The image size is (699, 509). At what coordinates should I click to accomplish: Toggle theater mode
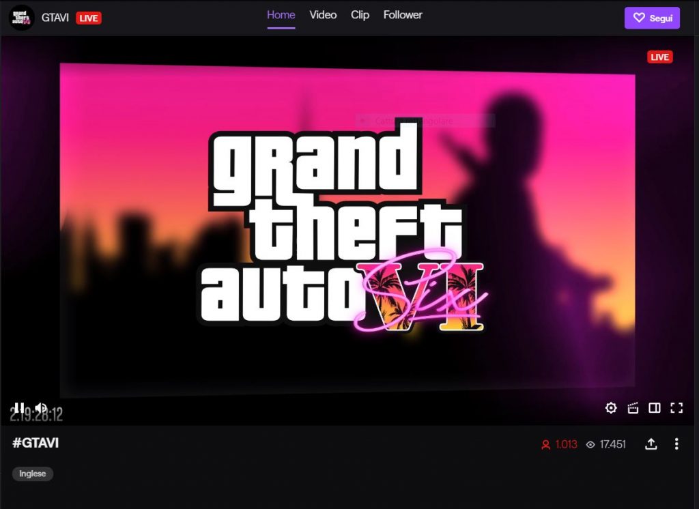click(655, 408)
